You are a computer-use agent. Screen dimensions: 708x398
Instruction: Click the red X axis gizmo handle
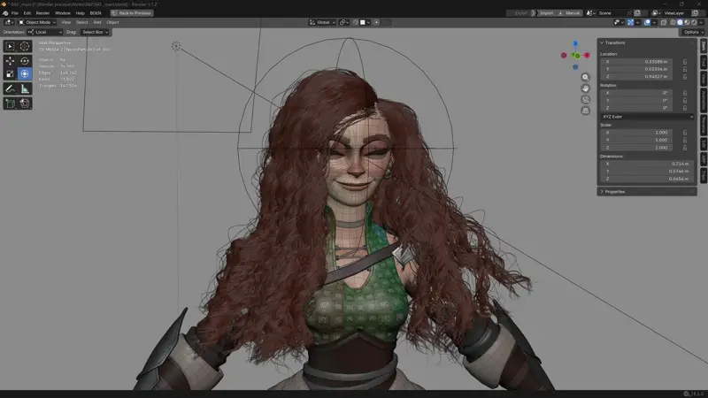pyautogui.click(x=587, y=55)
